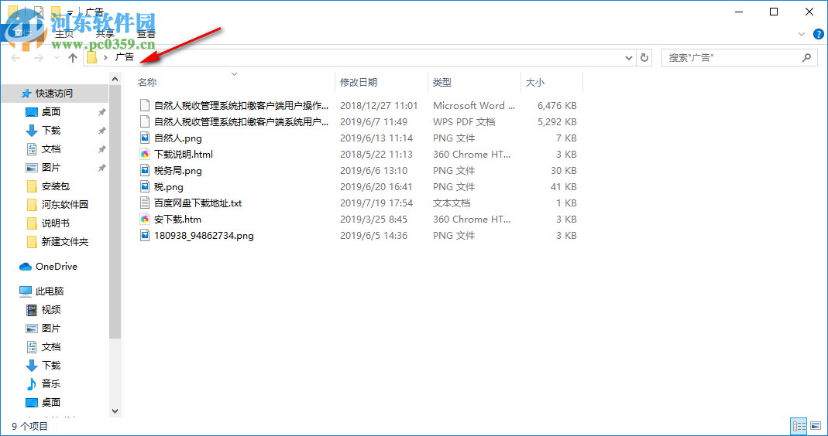Click the Forward navigation arrow
This screenshot has width=828, height=436.
click(38, 57)
